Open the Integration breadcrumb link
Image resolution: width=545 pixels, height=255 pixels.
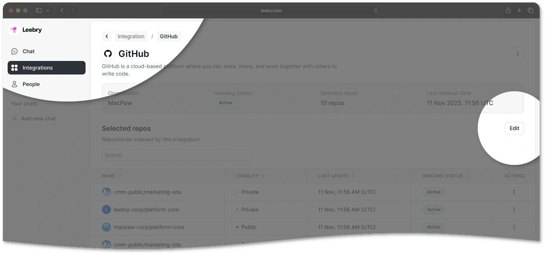coord(131,36)
